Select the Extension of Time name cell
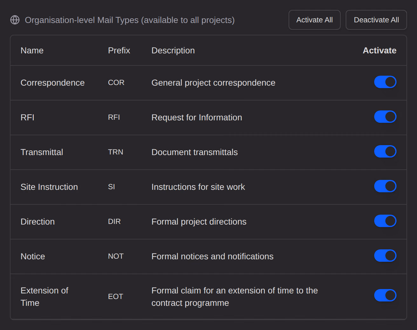Image resolution: width=417 pixels, height=330 pixels. pos(44,297)
